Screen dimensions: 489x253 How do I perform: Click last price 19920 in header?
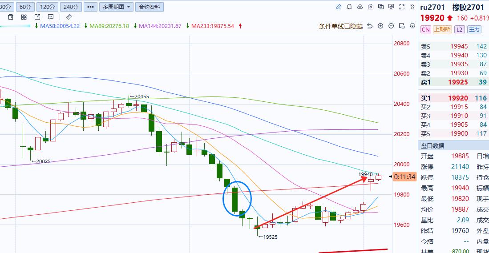(433, 18)
